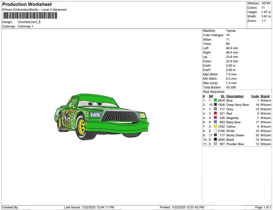Click the barcode under the worksheet title
Screen dimensions: 273x210
tap(30, 16)
